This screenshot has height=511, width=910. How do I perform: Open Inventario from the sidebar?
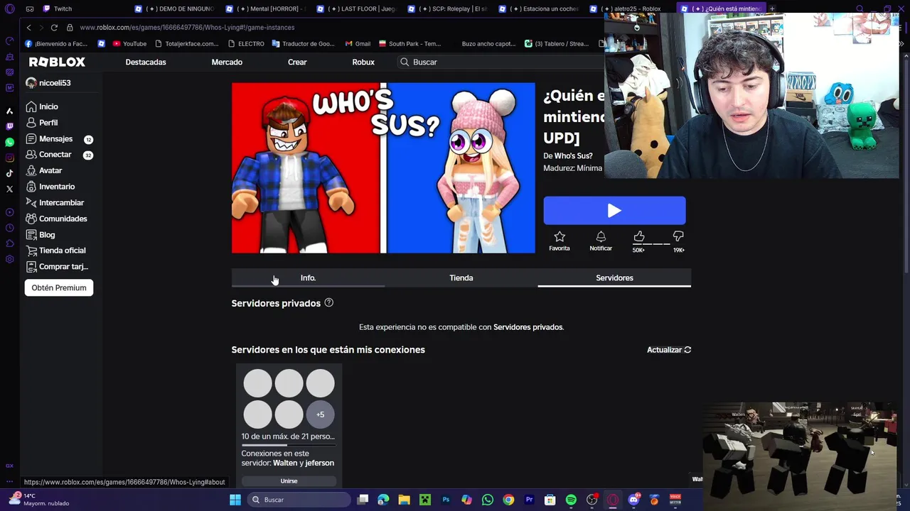(x=50, y=187)
